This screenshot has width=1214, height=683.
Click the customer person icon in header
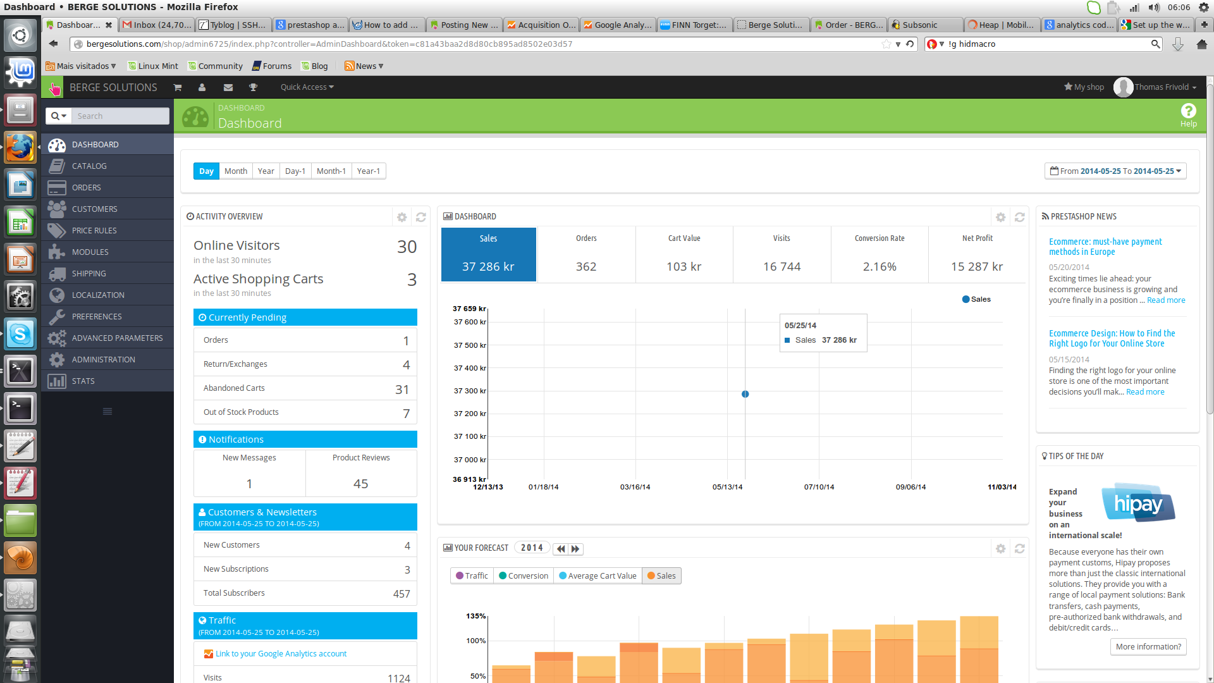(x=202, y=87)
